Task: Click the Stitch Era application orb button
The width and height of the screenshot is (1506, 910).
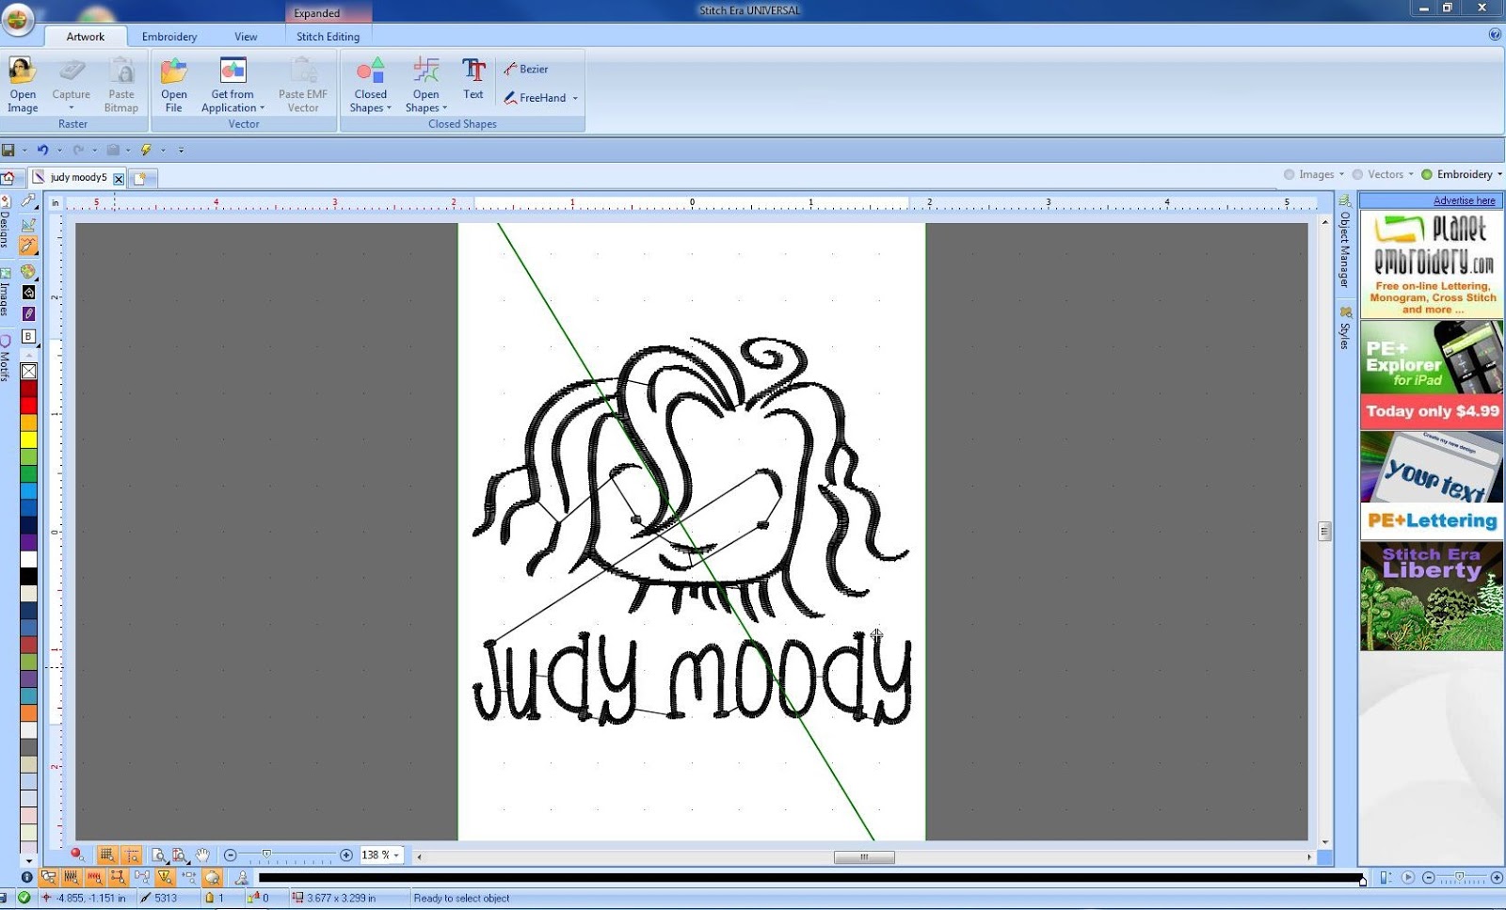Action: tap(18, 19)
